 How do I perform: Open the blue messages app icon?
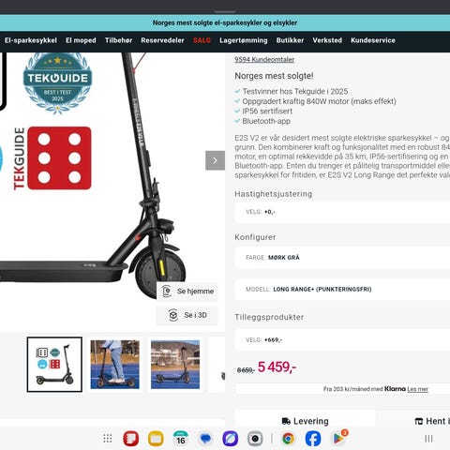(205, 439)
